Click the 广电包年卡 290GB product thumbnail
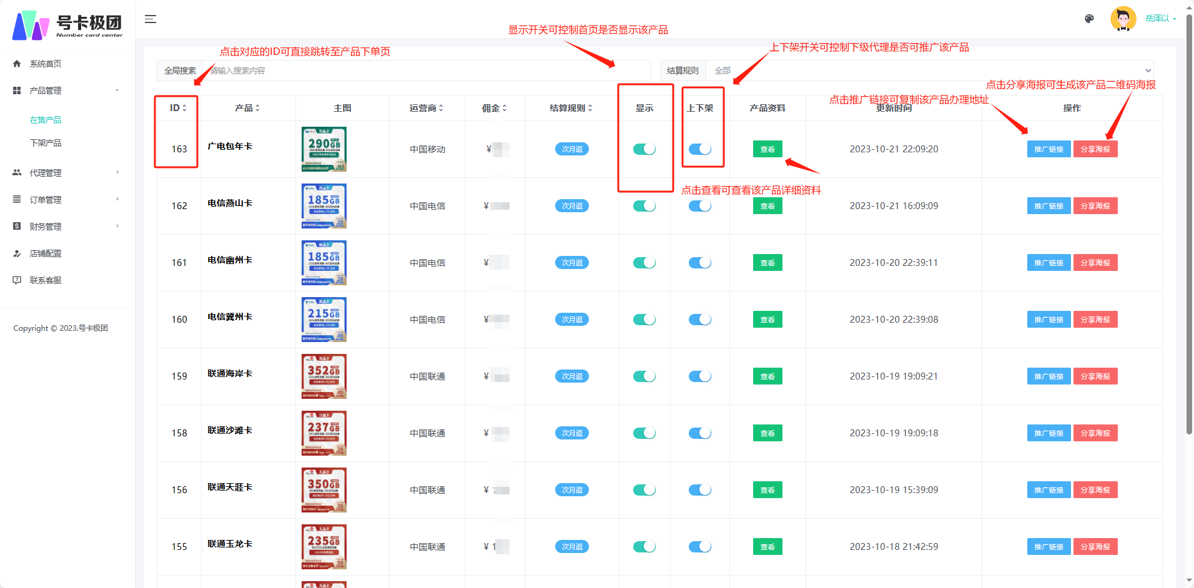Screen dimensions: 1194x588 324,149
